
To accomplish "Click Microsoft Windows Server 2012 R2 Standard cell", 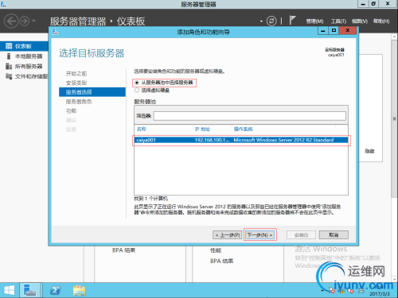I will (283, 140).
